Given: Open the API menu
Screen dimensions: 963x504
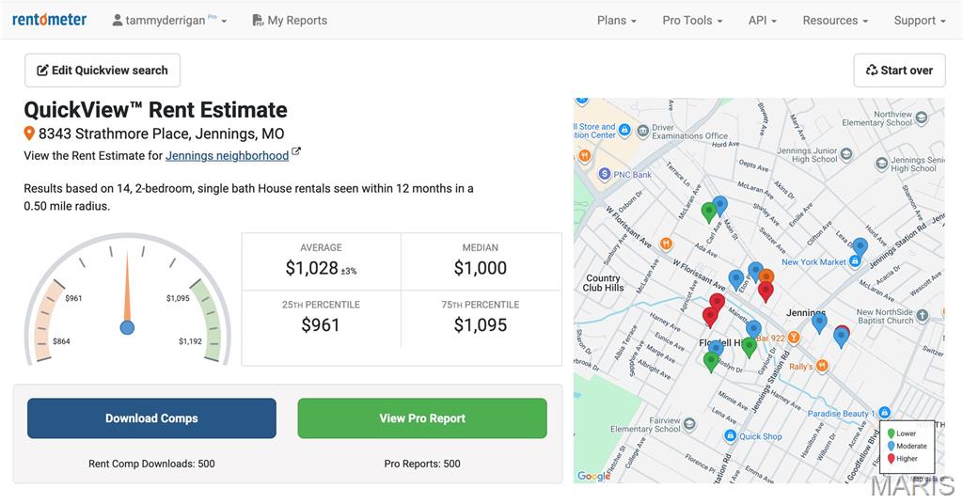Looking at the screenshot, I should tap(762, 20).
